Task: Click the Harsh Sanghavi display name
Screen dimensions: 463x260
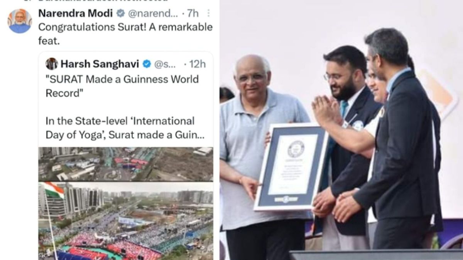Action: [100, 64]
